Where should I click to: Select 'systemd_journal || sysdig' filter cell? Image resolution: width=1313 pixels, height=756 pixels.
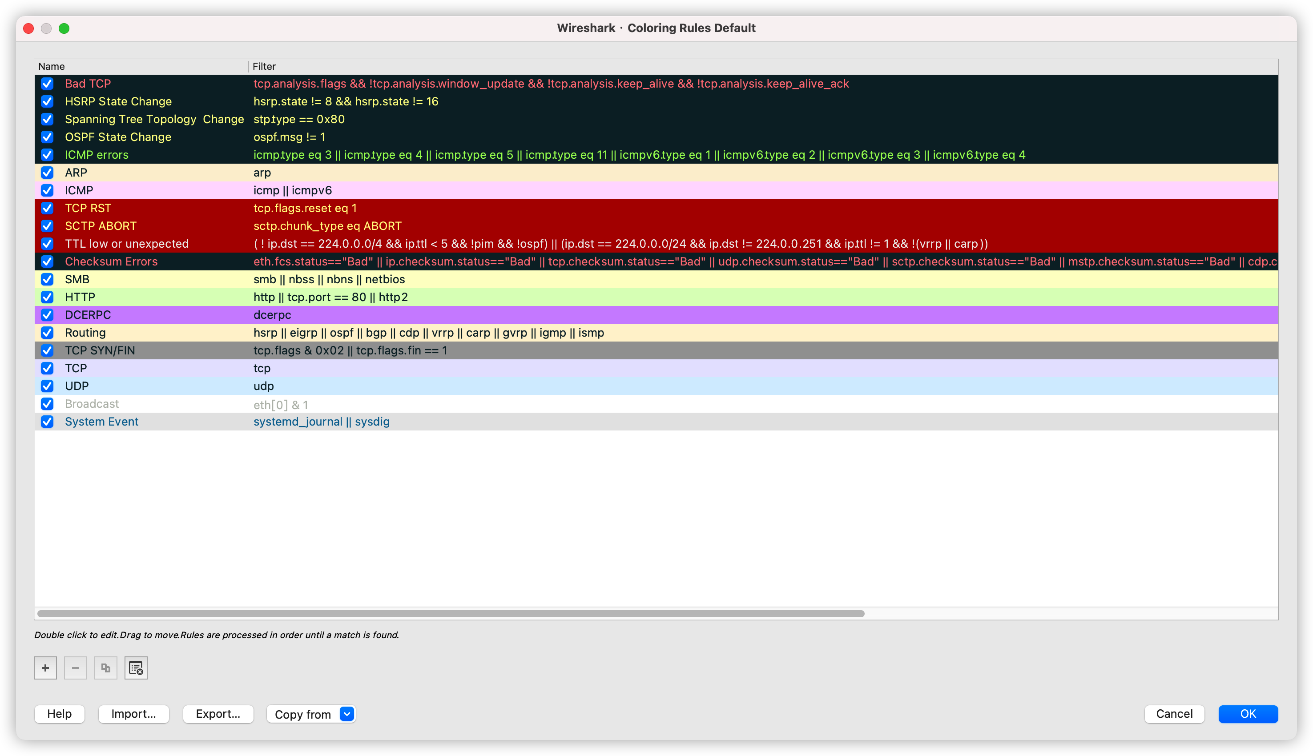[322, 422]
